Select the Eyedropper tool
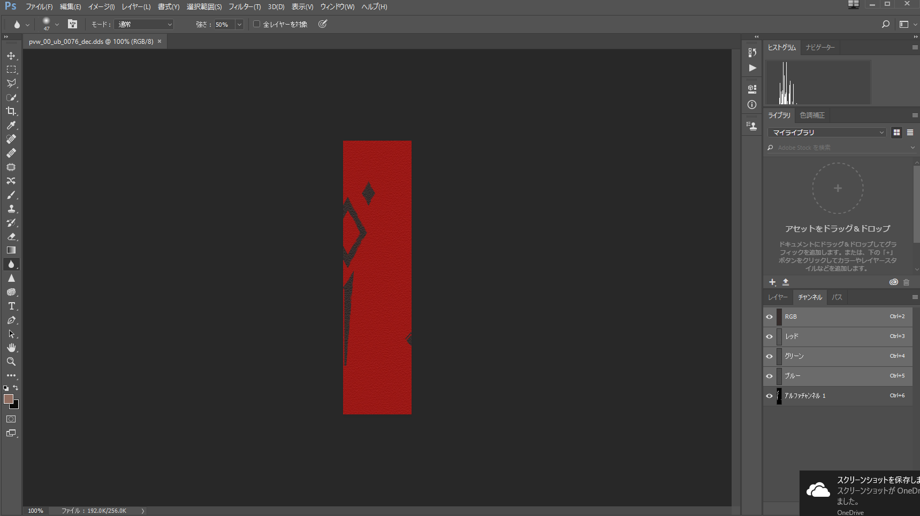The width and height of the screenshot is (920, 516). [x=11, y=125]
